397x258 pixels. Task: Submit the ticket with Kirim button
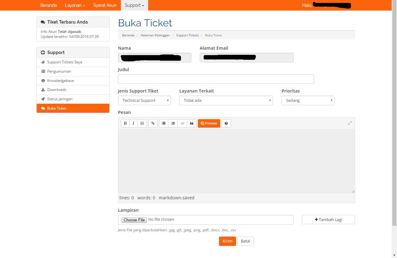[x=227, y=241]
